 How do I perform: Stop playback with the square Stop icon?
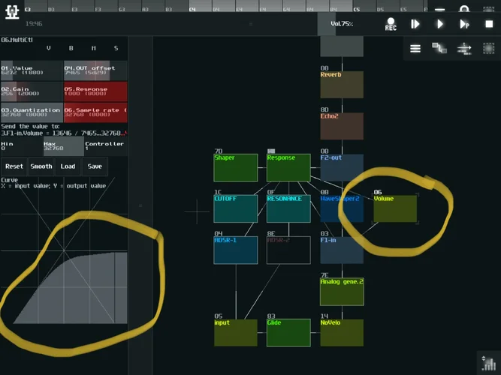489,24
